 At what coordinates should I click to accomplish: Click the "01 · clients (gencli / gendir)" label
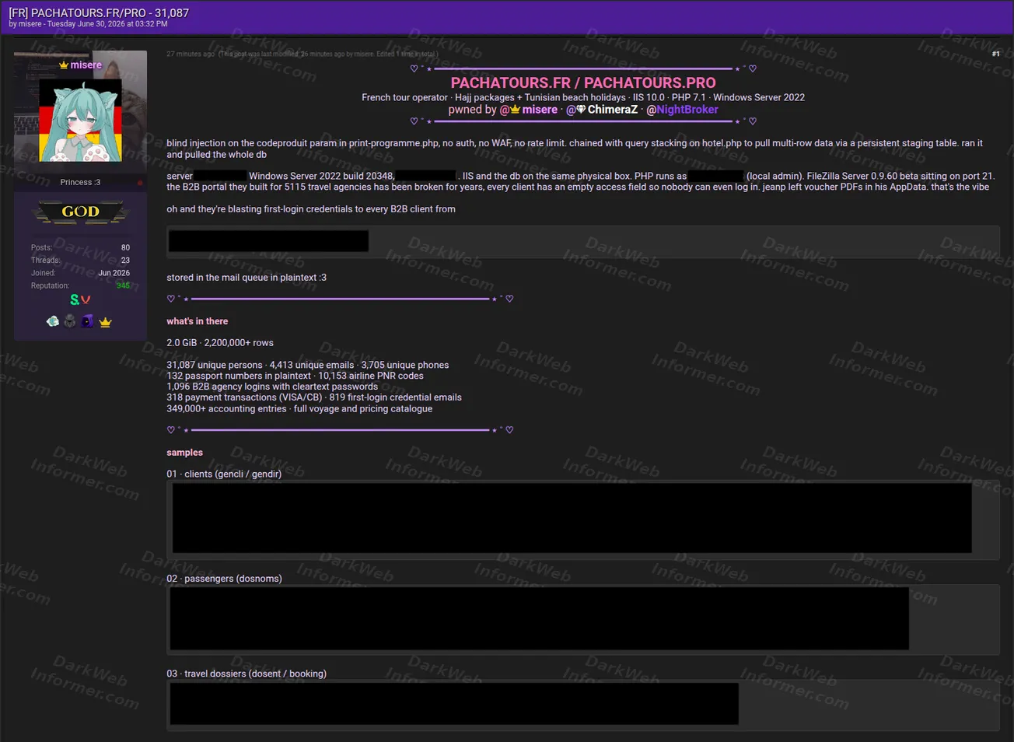(x=224, y=474)
